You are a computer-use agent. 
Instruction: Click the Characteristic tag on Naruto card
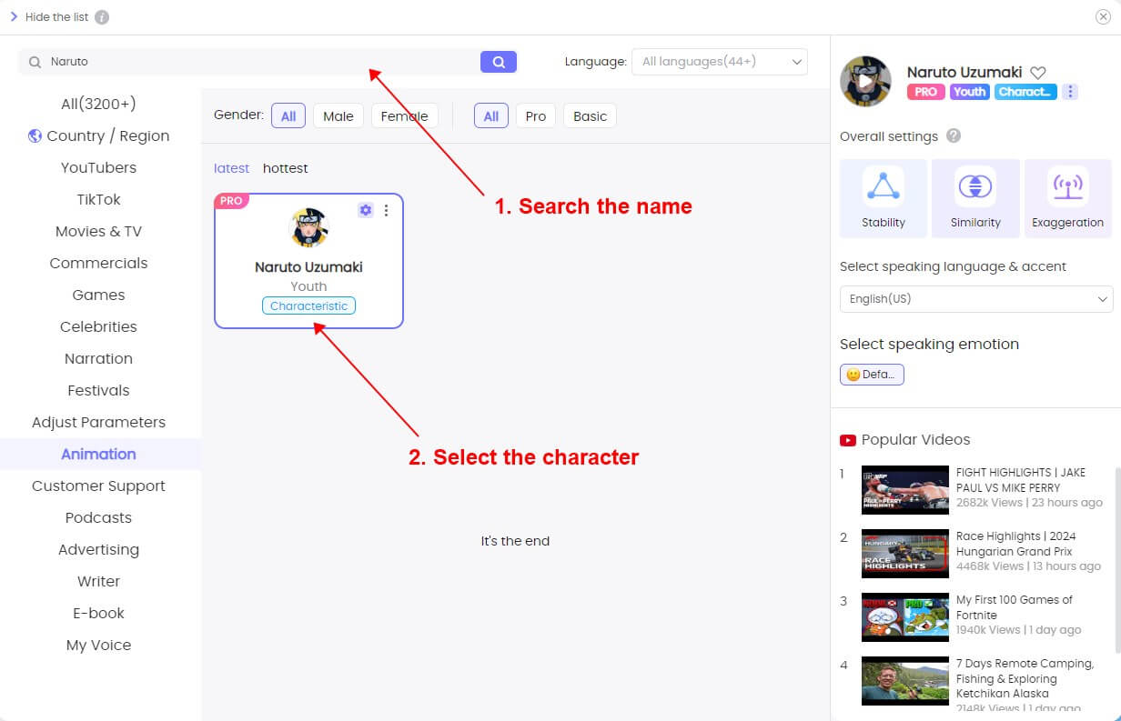(x=308, y=305)
